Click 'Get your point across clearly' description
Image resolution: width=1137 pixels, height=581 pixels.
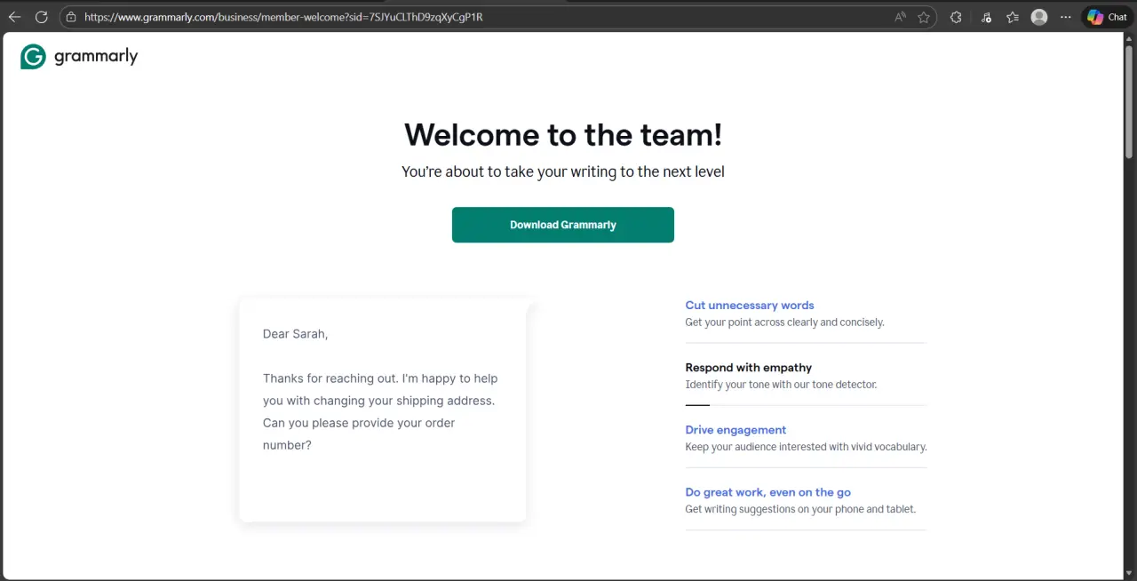[x=784, y=322]
